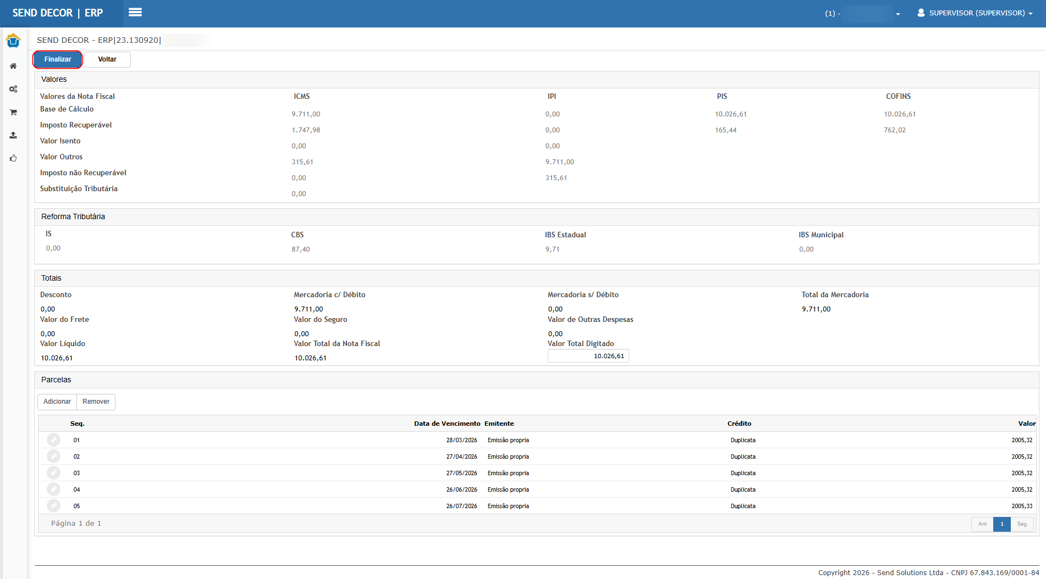The height and width of the screenshot is (579, 1046).
Task: Go to next page with Seg
Action: (x=1022, y=524)
